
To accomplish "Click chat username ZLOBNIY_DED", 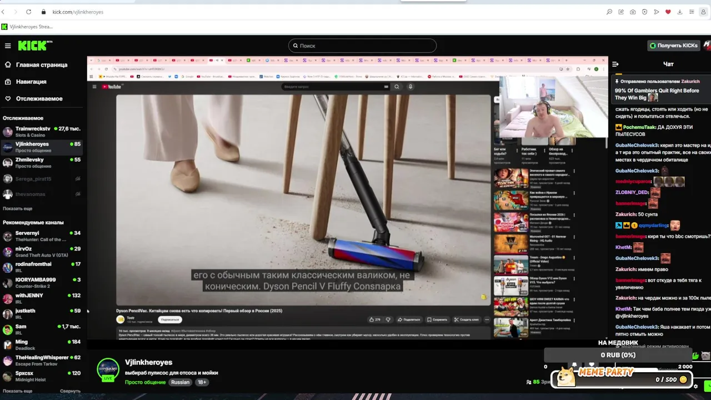I will [632, 192].
